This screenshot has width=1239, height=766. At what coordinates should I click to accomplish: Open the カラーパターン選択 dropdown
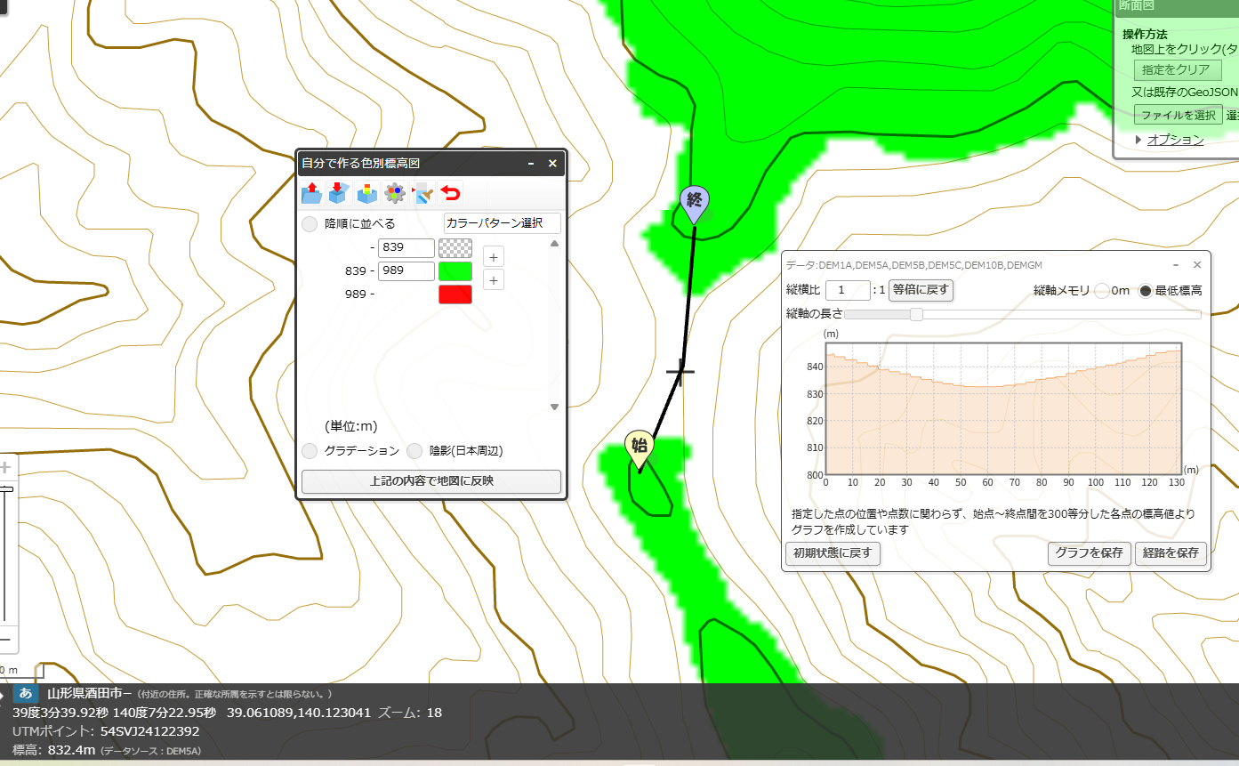click(502, 223)
